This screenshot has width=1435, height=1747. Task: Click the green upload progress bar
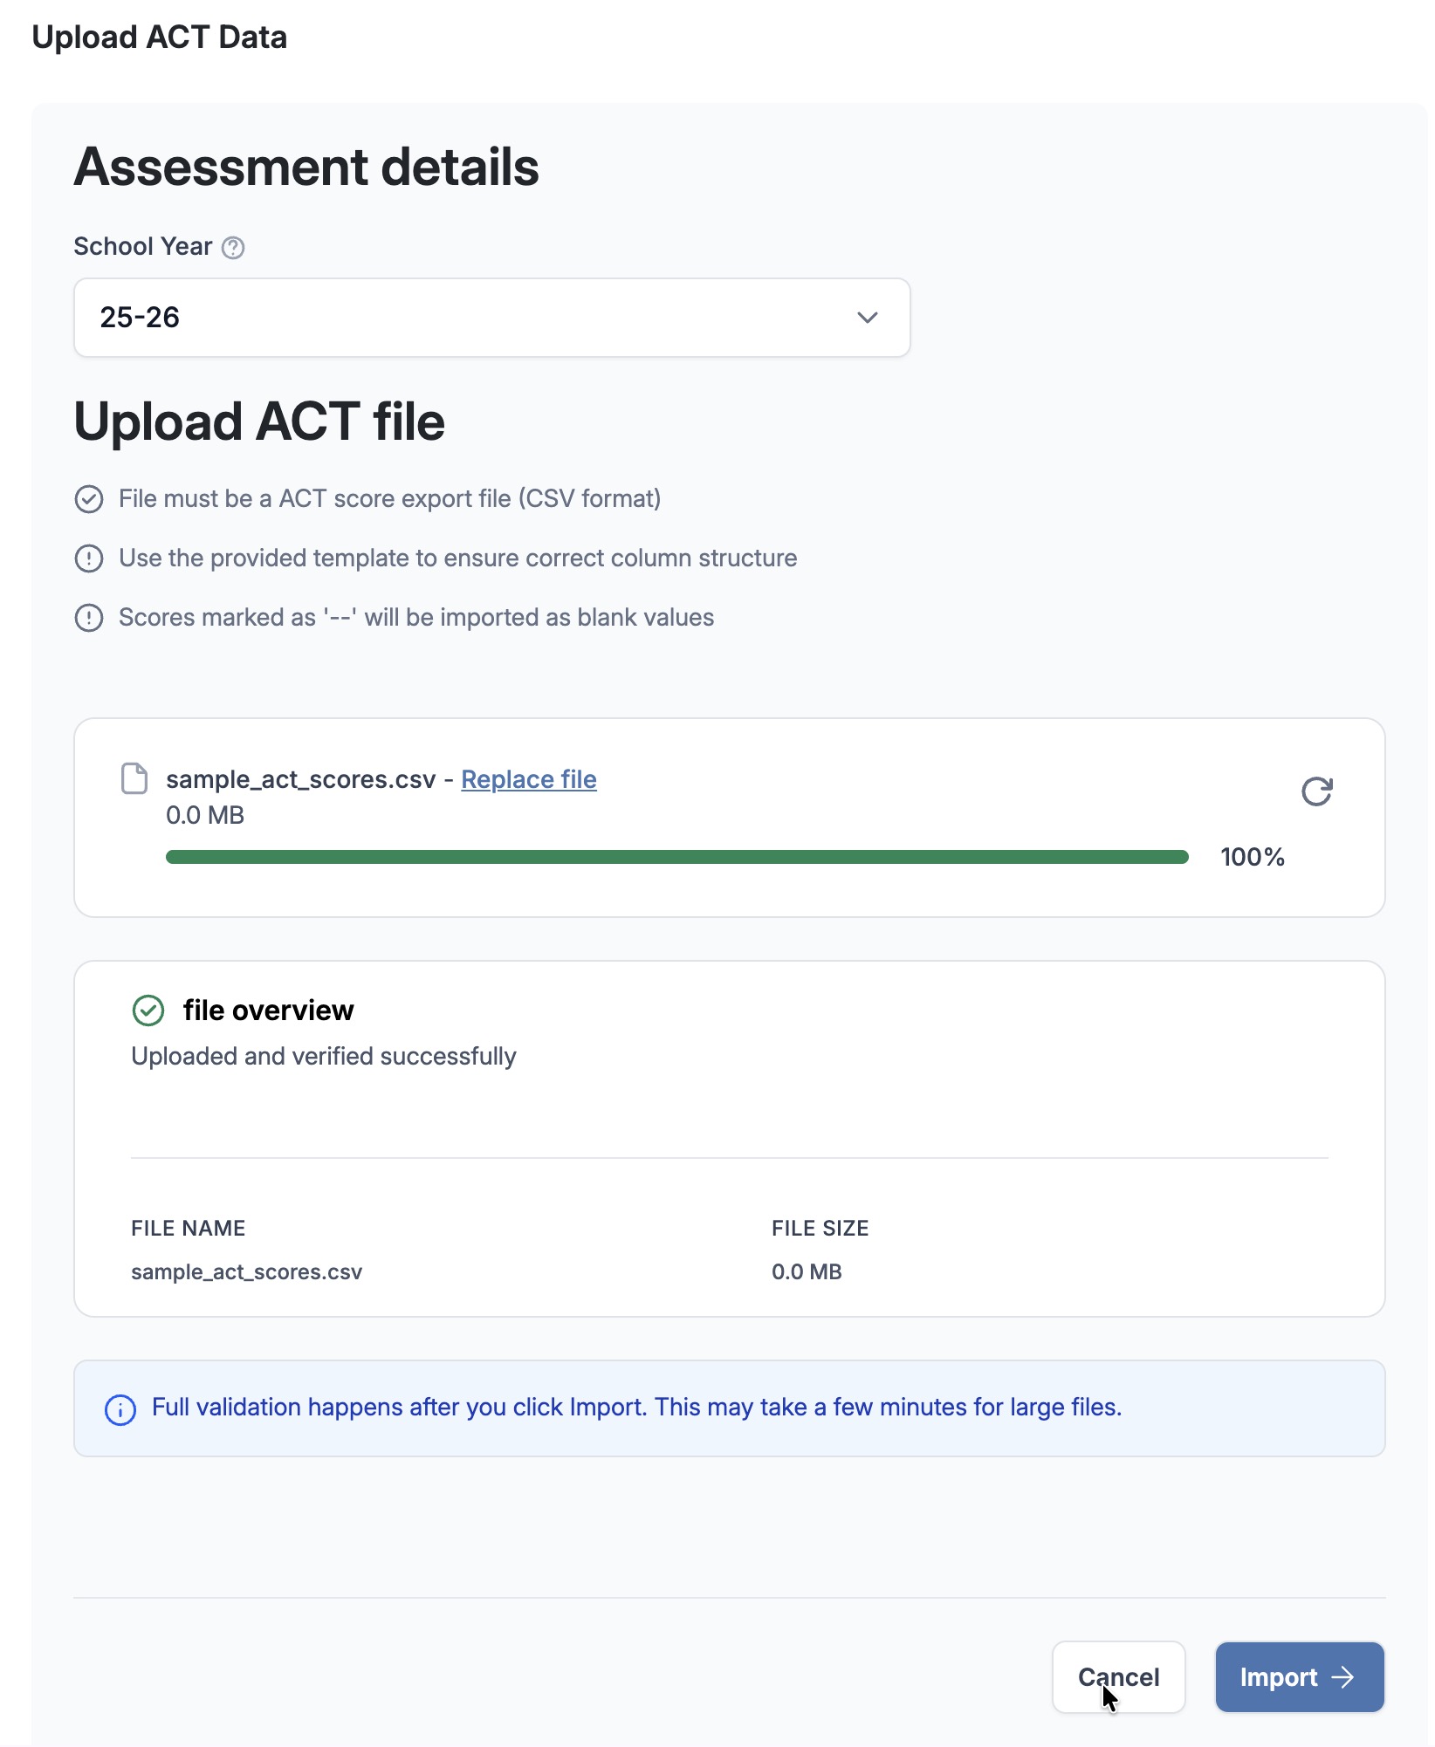676,857
